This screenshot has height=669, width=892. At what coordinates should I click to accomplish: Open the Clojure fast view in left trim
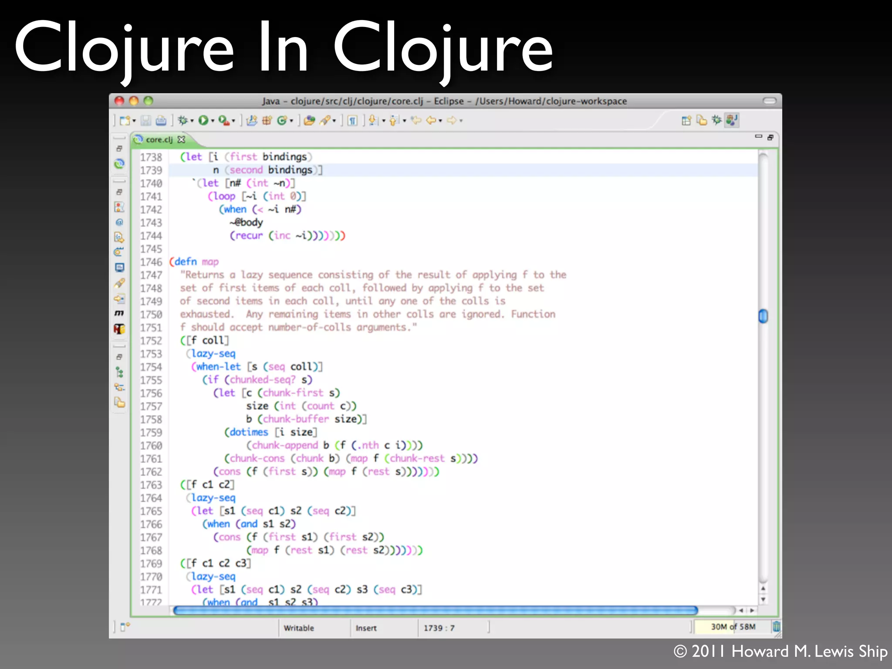click(x=119, y=163)
